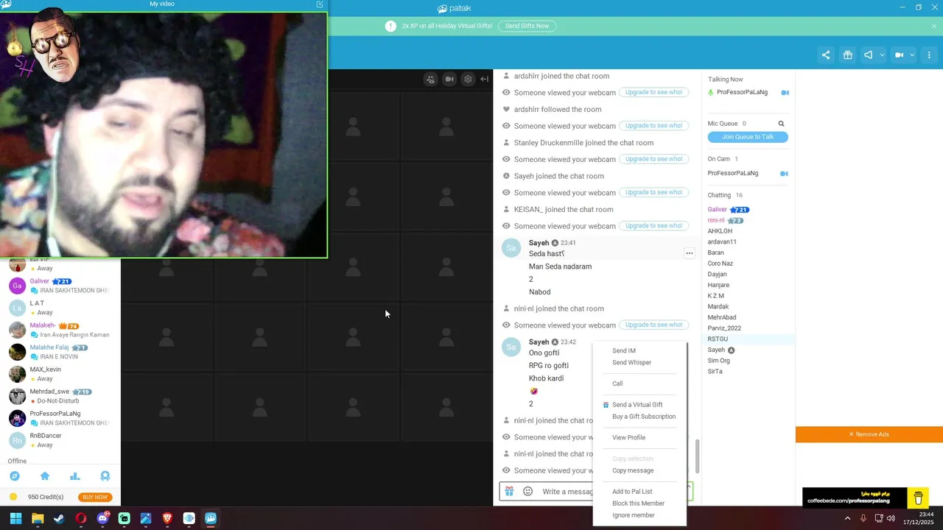Click the Write a message input field
Screen dimensions: 943x530
click(567, 492)
